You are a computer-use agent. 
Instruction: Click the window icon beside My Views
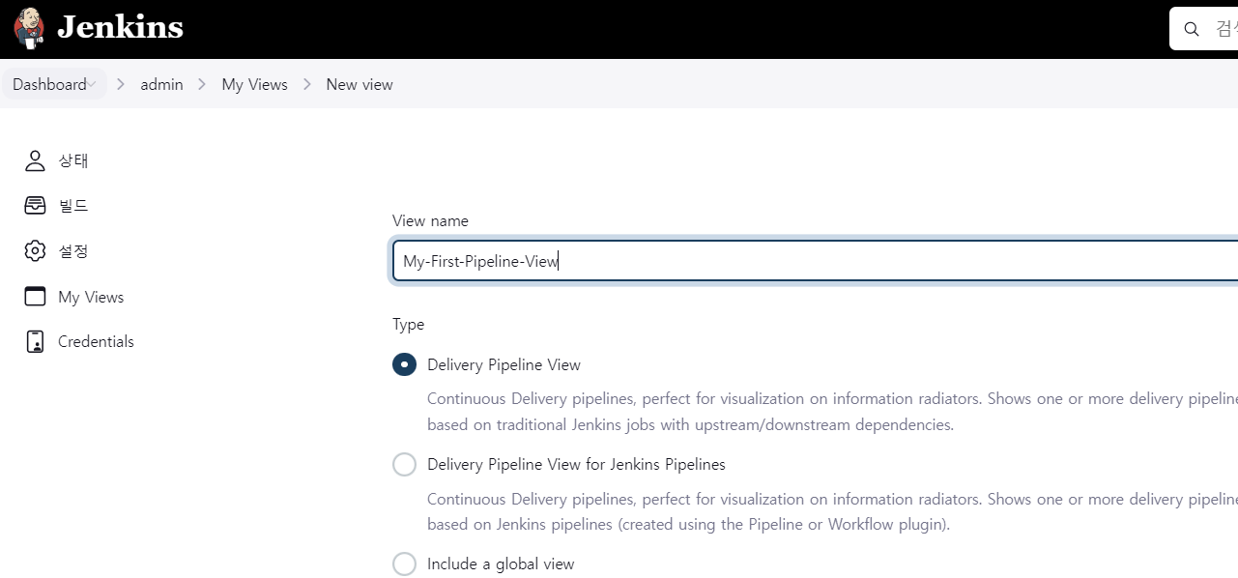[x=35, y=297]
